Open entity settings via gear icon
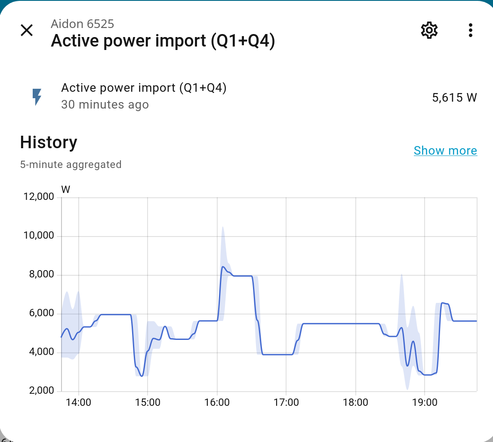Image resolution: width=493 pixels, height=442 pixels. [x=429, y=30]
